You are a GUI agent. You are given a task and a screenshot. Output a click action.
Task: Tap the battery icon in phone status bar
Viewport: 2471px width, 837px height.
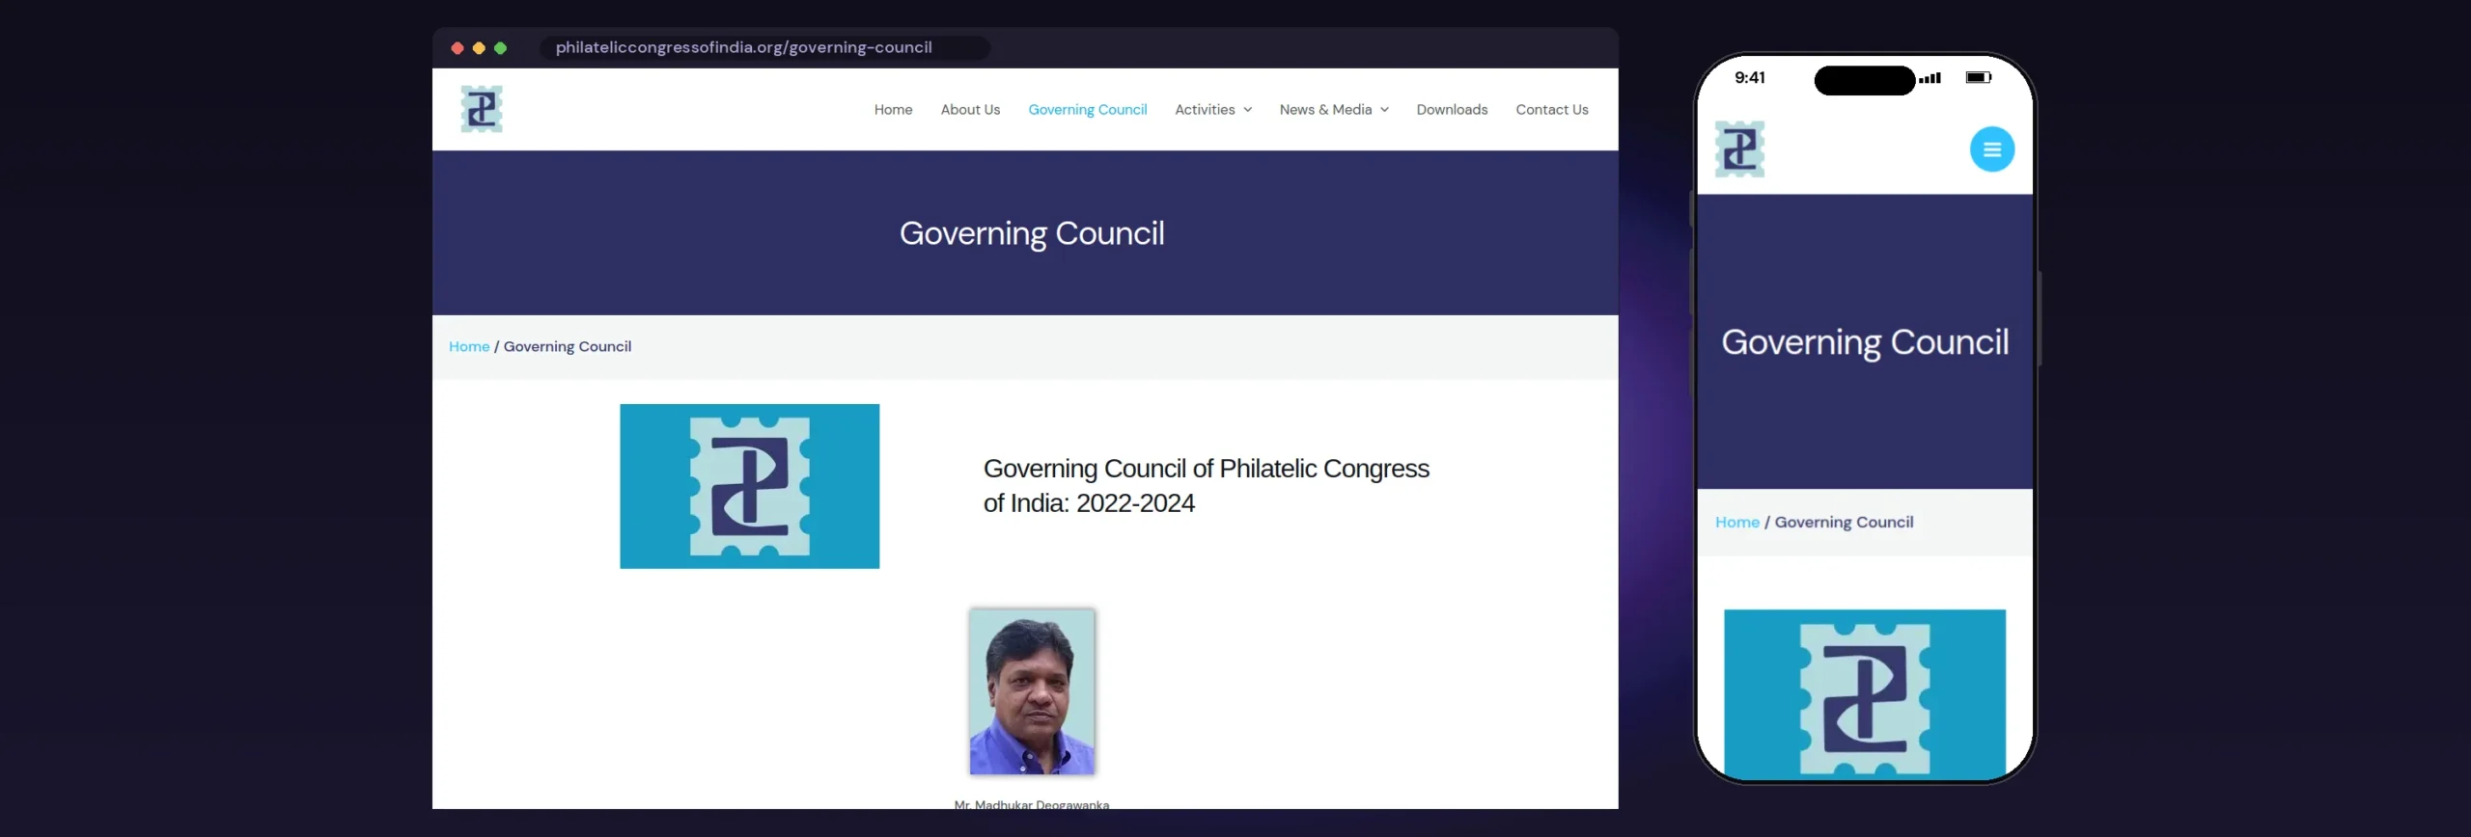click(x=1979, y=77)
